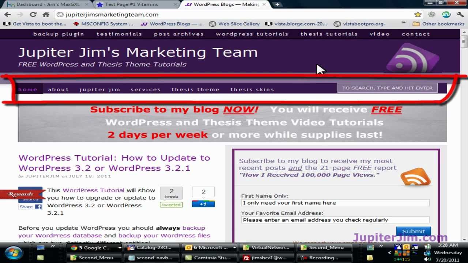This screenshot has height=263, width=468.
Task: Open the WordPress Blogs bookmark
Action: [172, 24]
